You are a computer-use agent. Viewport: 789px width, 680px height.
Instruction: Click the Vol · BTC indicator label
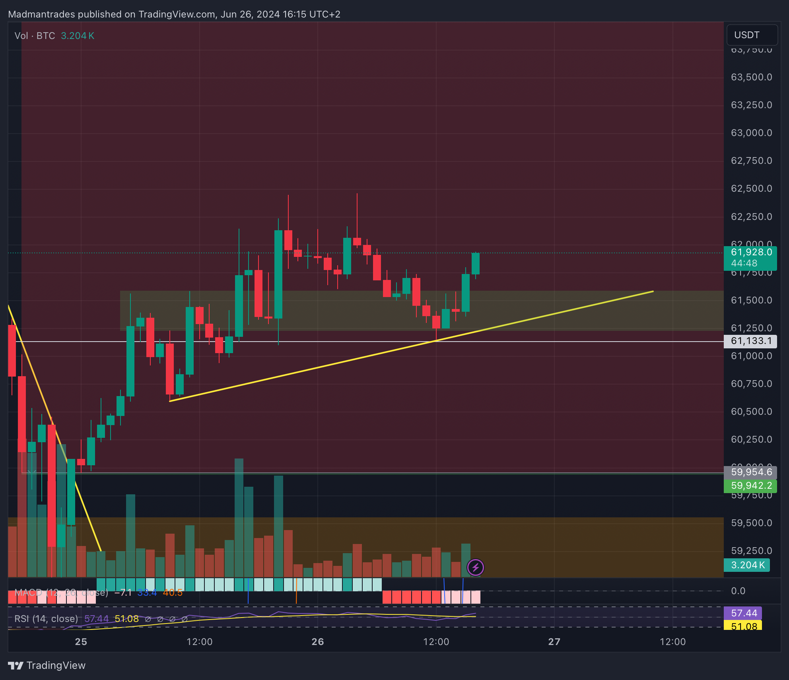click(35, 36)
